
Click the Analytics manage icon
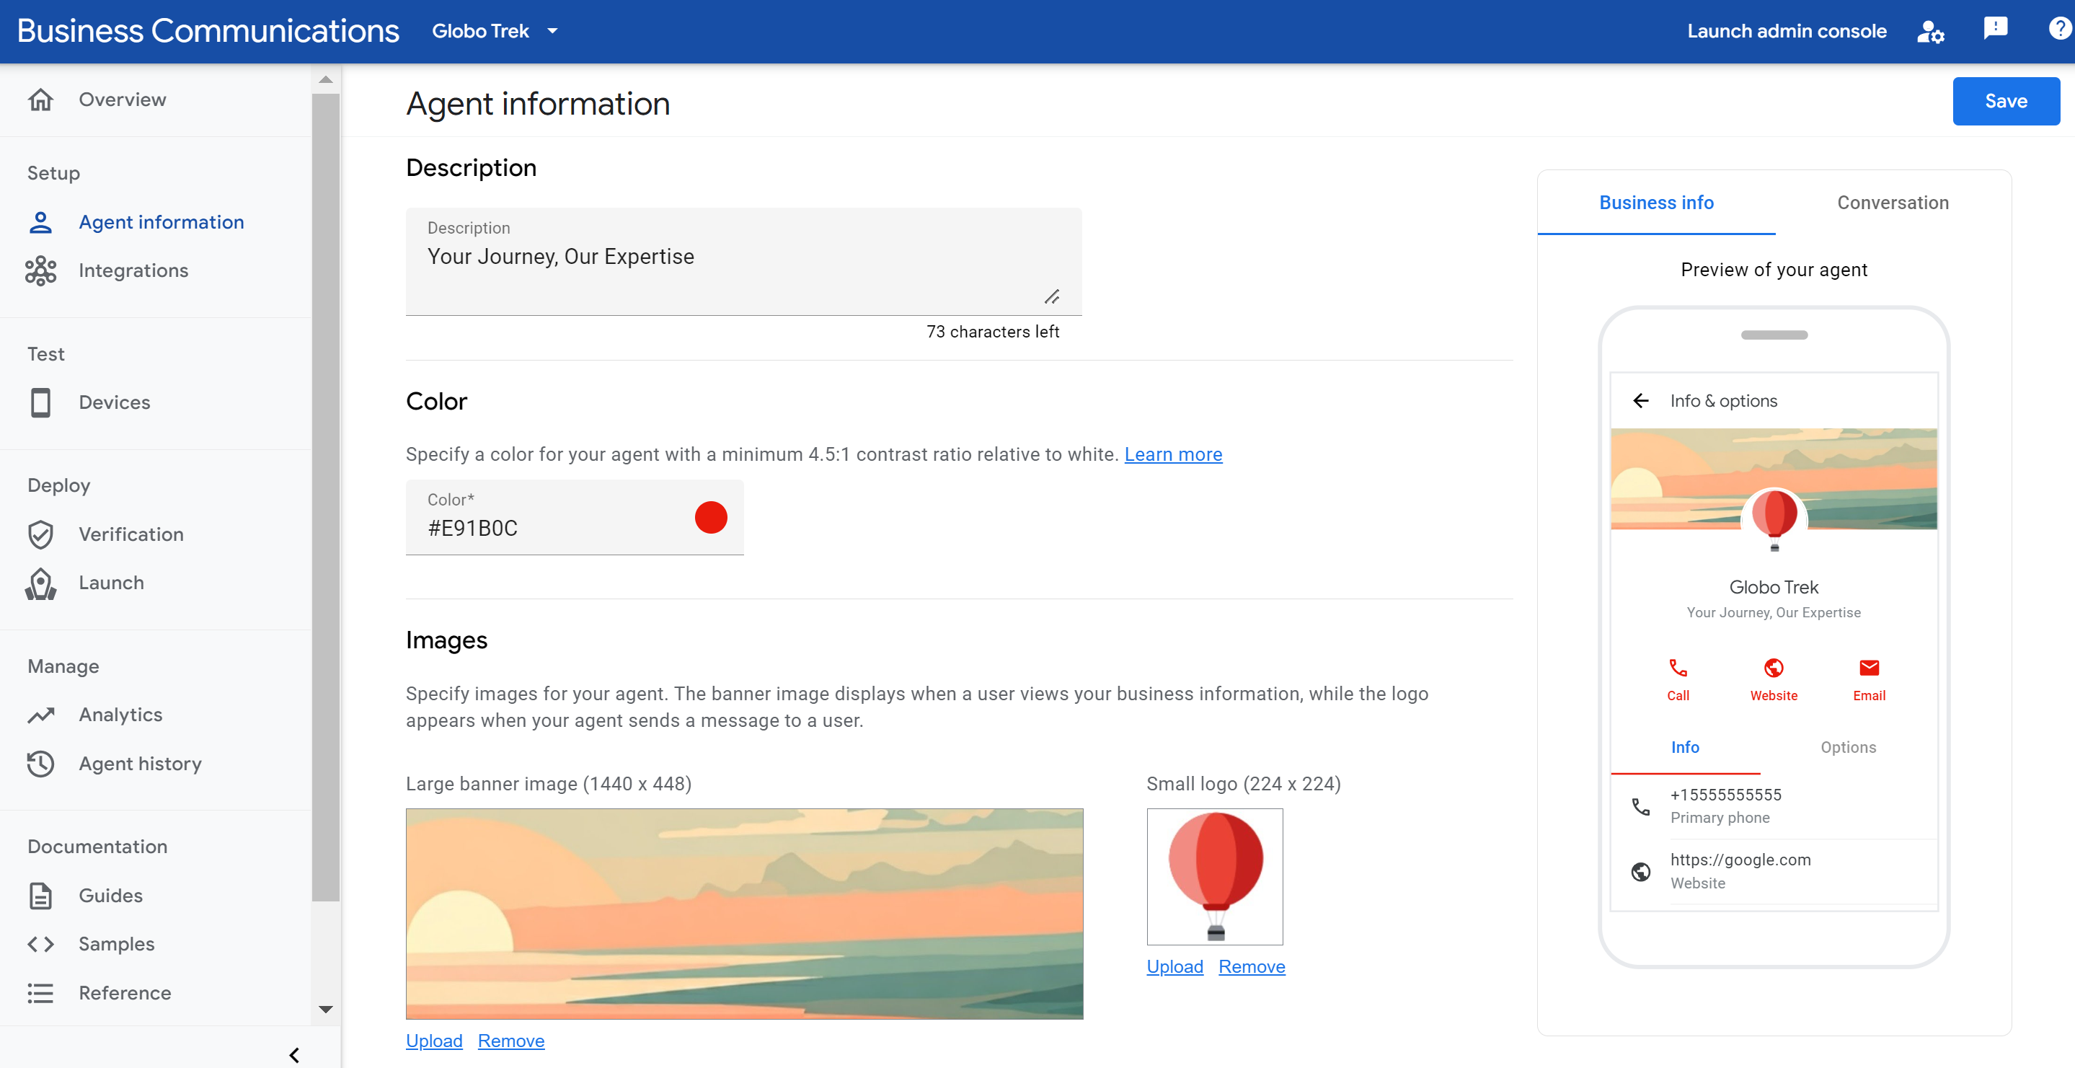tap(41, 712)
